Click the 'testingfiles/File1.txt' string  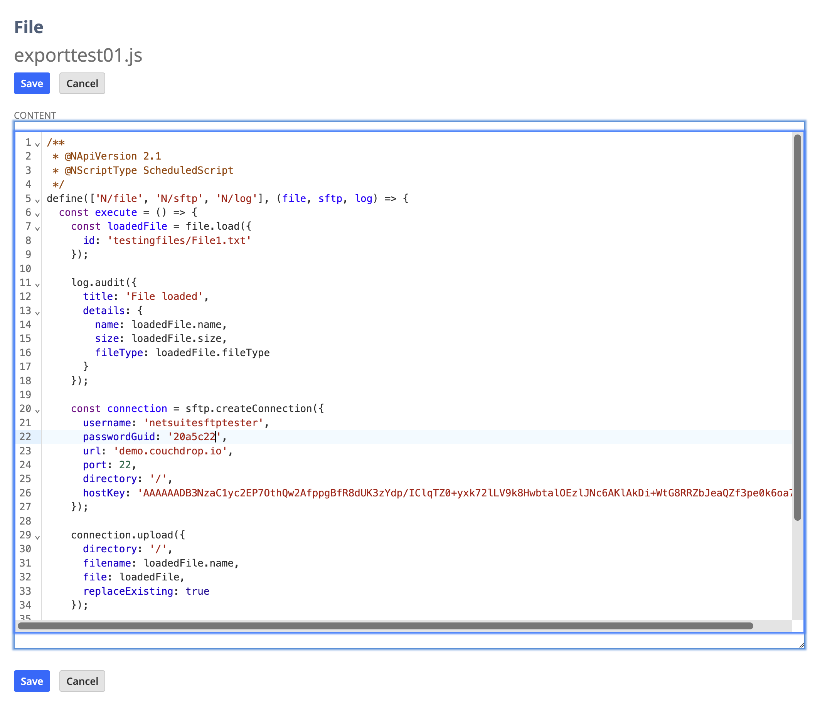pyautogui.click(x=179, y=240)
